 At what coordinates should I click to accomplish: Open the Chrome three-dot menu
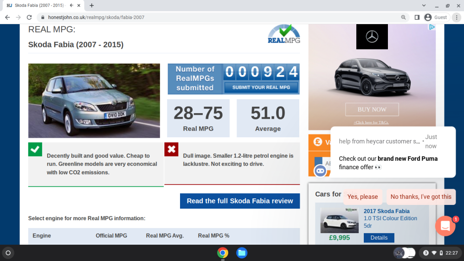457,18
